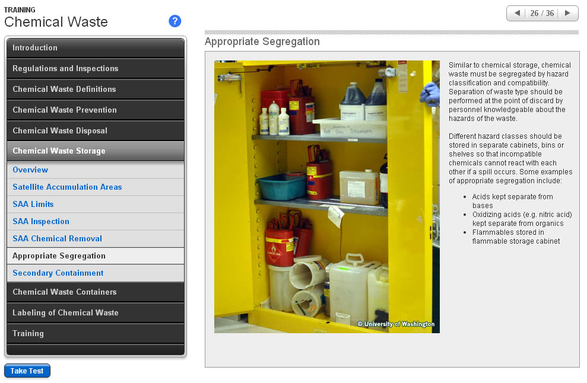Select the Appropriate Segregation item
Image resolution: width=587 pixels, height=383 pixels.
(59, 256)
